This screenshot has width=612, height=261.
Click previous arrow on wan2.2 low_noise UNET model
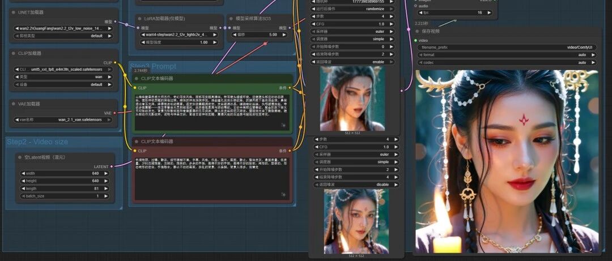point(17,28)
